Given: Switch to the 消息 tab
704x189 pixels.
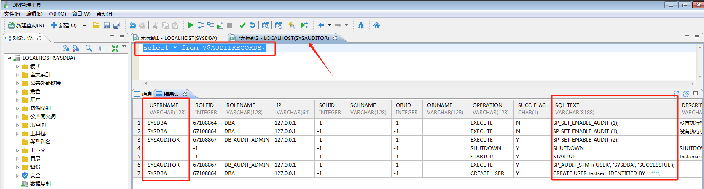Looking at the screenshot, I should [x=143, y=94].
